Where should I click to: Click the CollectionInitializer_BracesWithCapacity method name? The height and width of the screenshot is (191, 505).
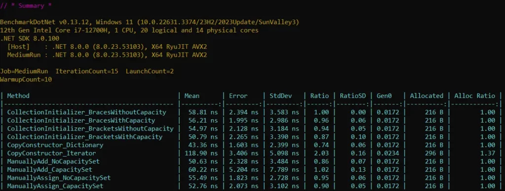coord(81,121)
